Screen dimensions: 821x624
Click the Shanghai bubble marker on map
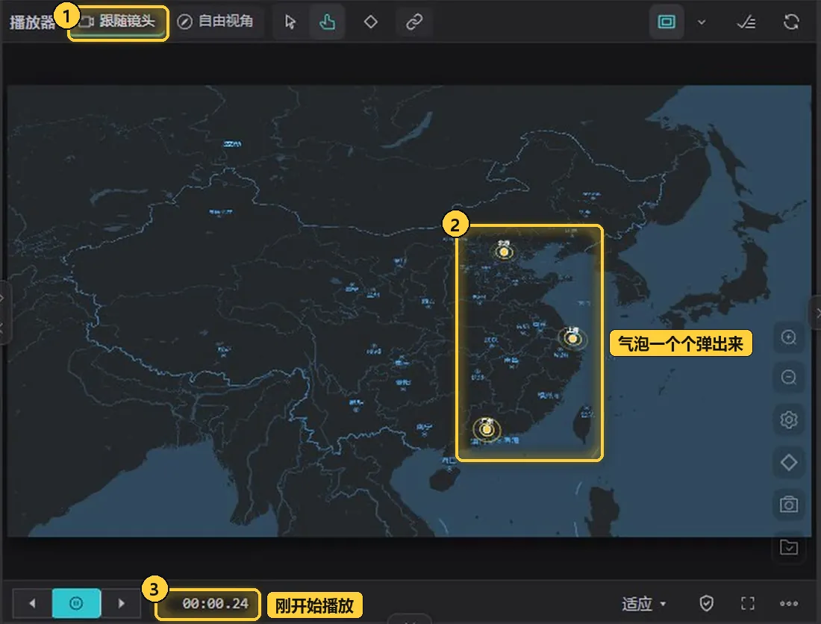click(572, 339)
